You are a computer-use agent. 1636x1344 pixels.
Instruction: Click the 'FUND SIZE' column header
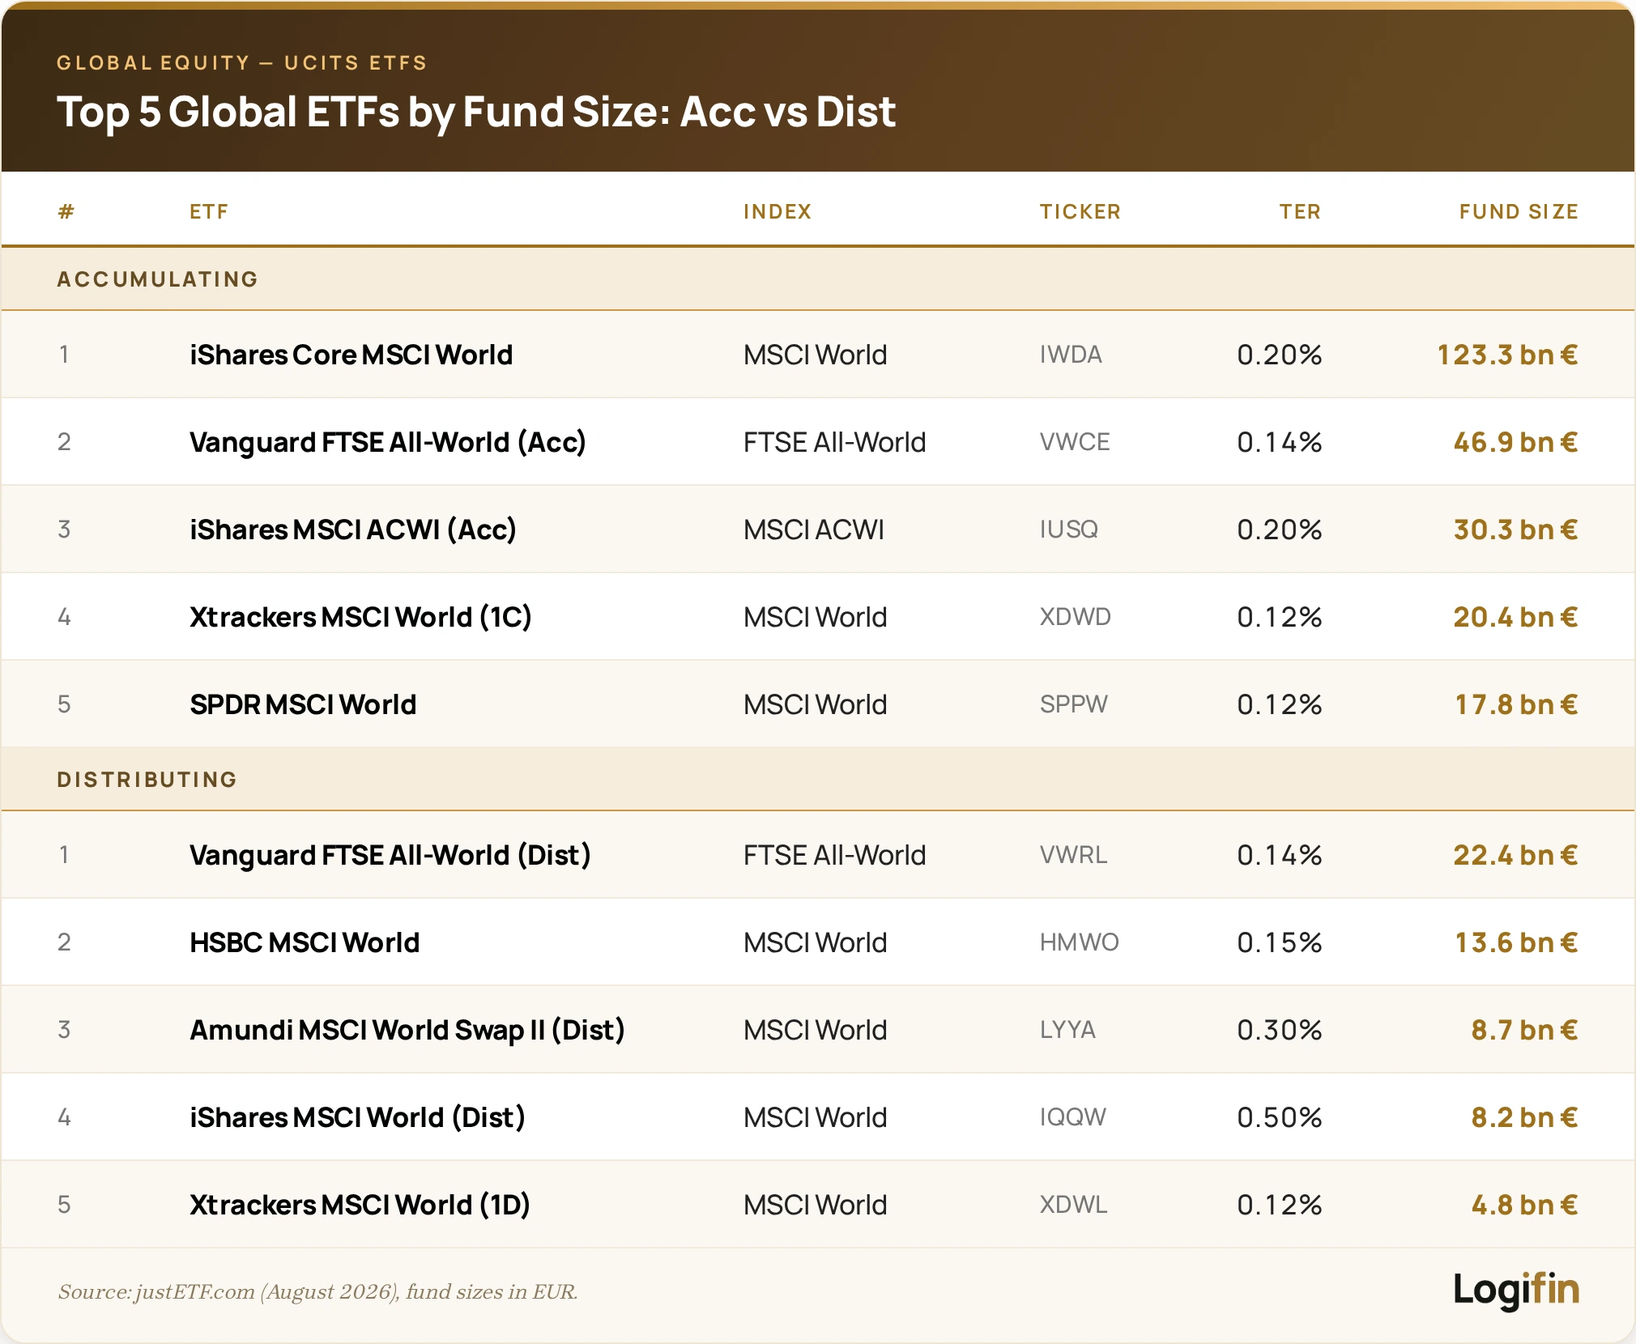click(1519, 212)
